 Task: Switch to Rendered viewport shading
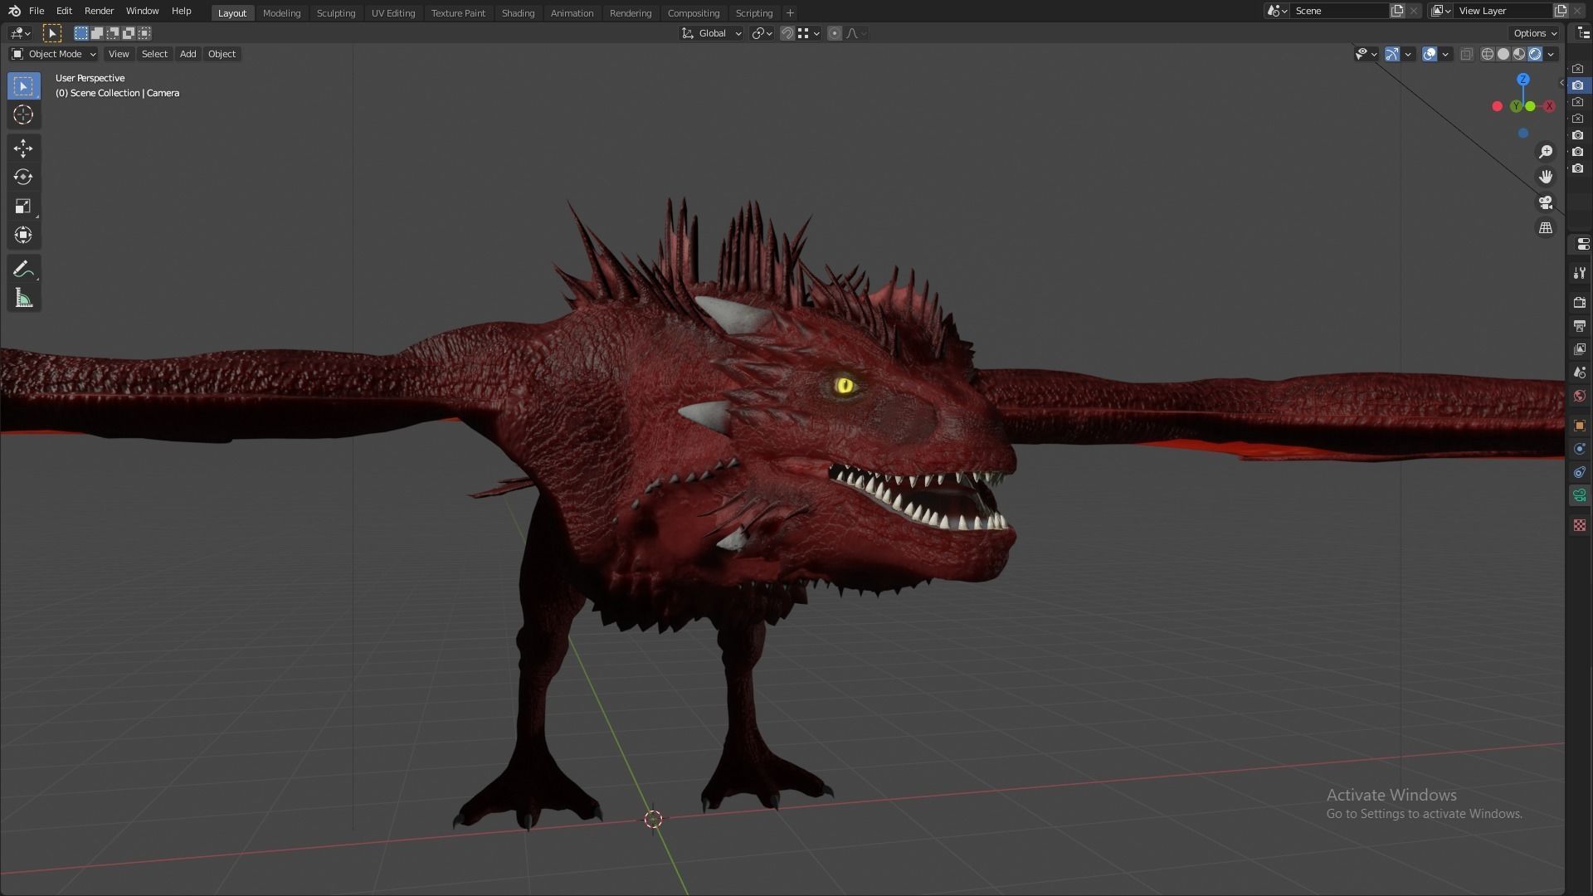[x=1535, y=54]
